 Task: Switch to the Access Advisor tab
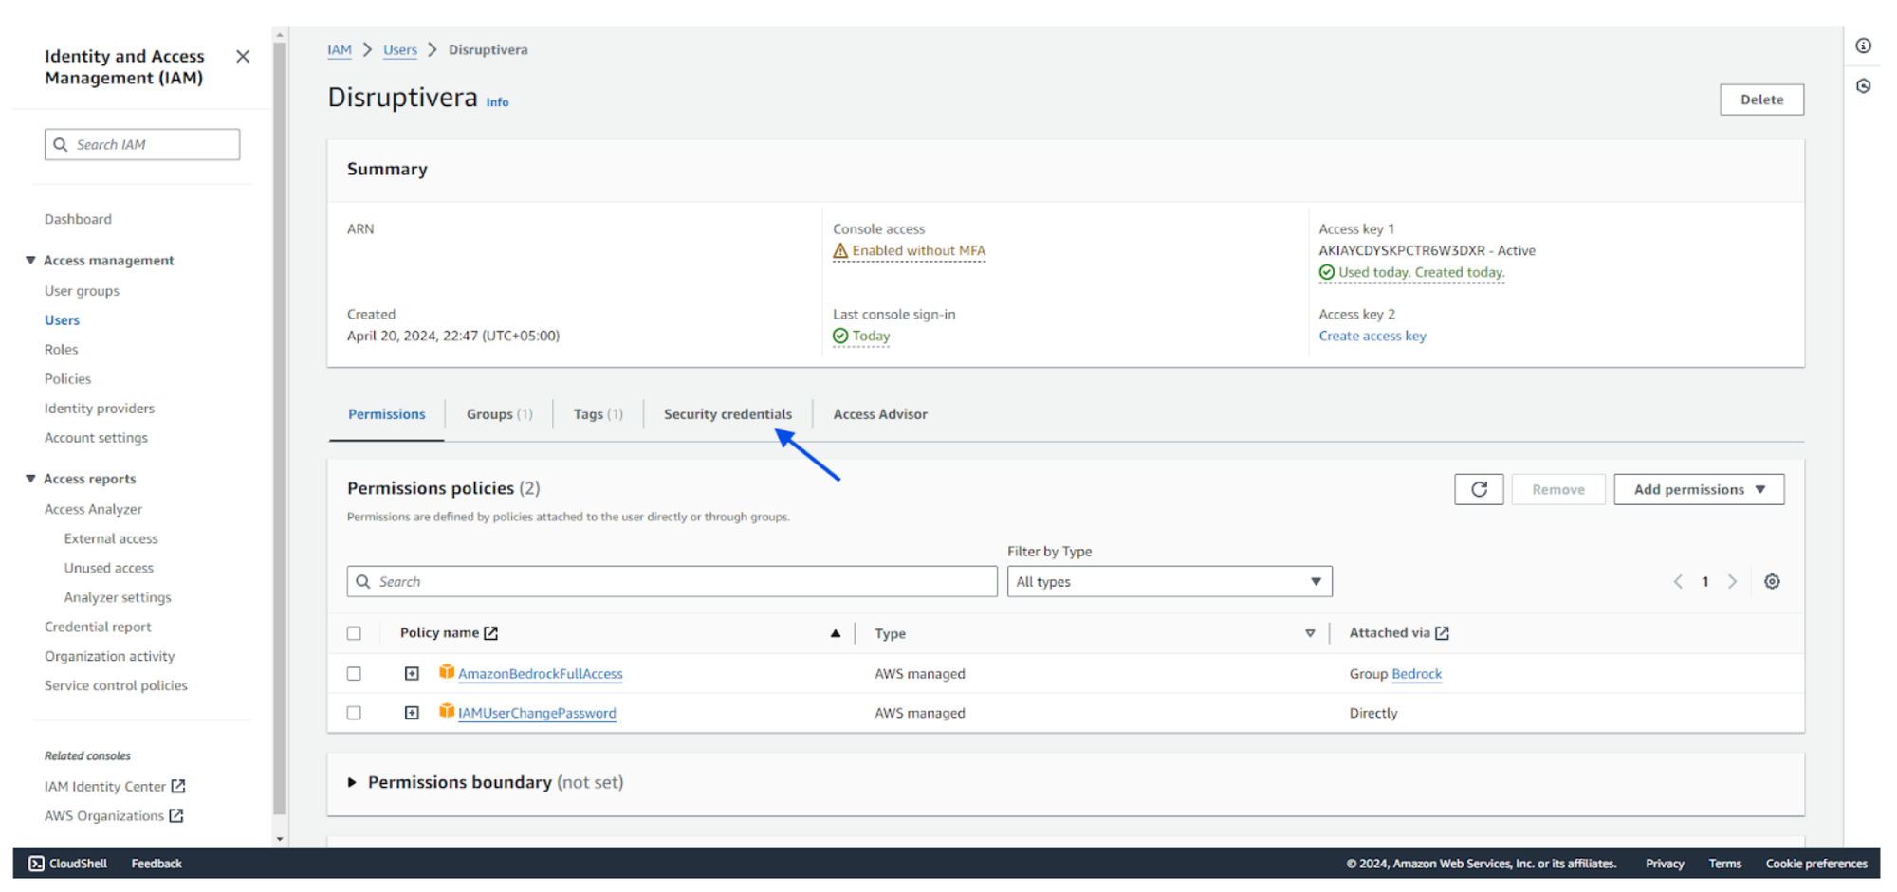(879, 414)
